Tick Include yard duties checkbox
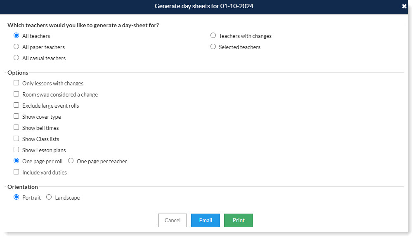The image size is (416, 240). click(x=17, y=172)
